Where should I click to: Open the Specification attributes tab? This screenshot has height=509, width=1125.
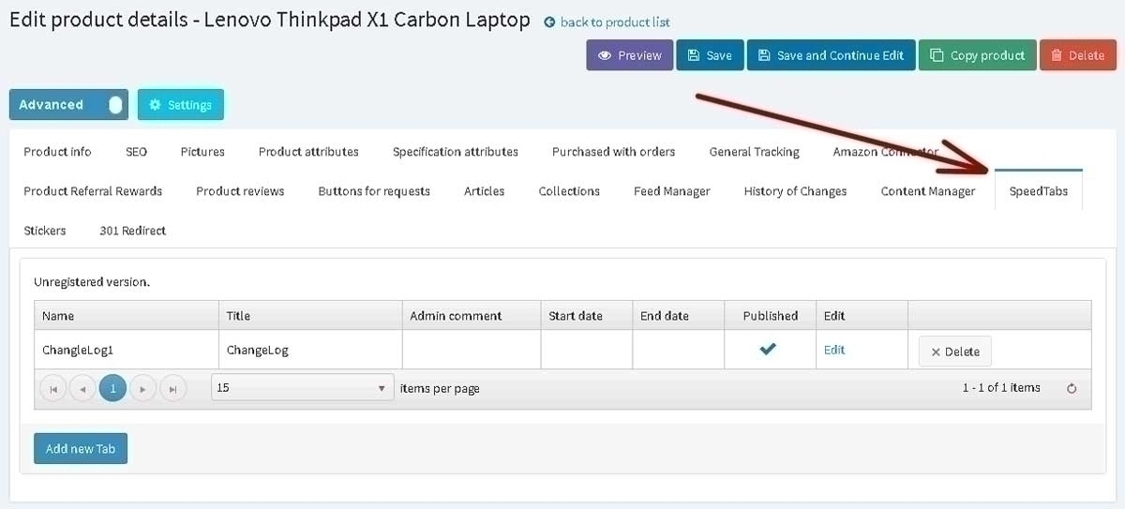[x=456, y=152]
